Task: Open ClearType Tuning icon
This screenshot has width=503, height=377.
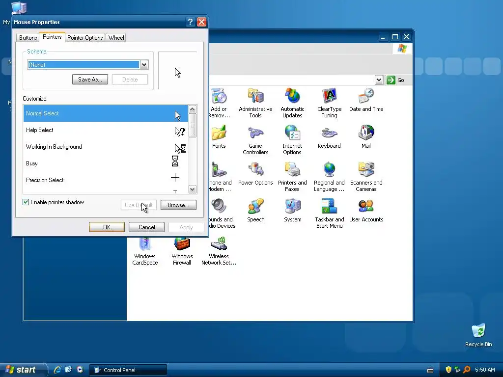Action: tap(329, 103)
